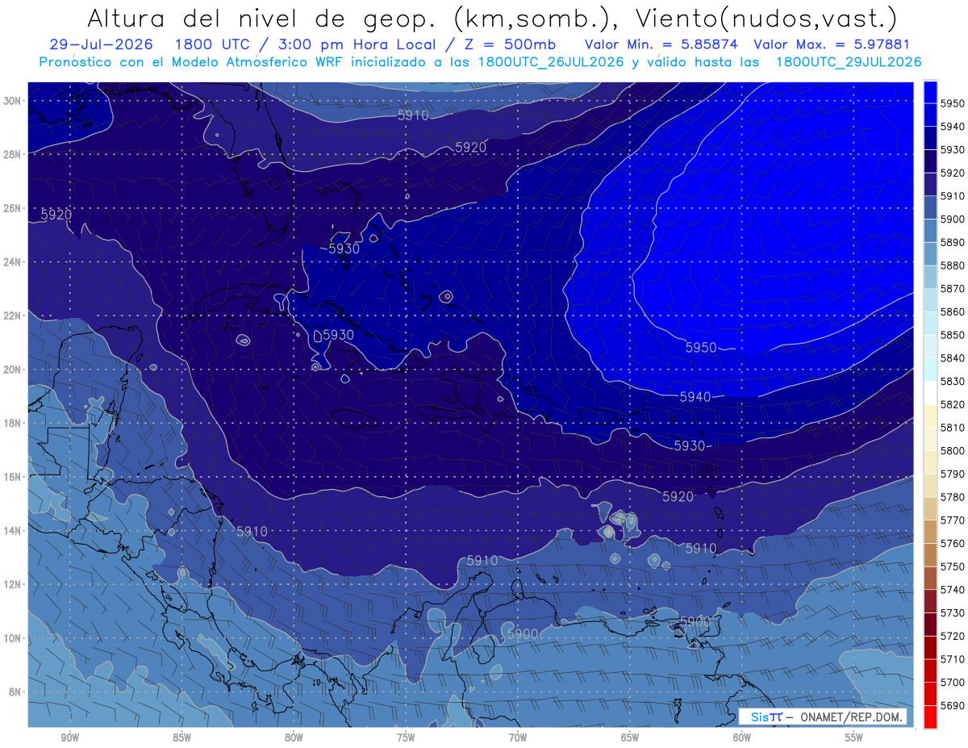Click the 12N latitude axis label
Screen dimensions: 968x748
coord(12,584)
